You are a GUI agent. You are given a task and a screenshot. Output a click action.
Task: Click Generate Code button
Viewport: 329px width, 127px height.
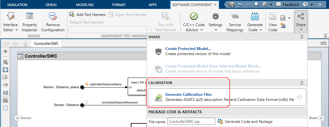255,22
